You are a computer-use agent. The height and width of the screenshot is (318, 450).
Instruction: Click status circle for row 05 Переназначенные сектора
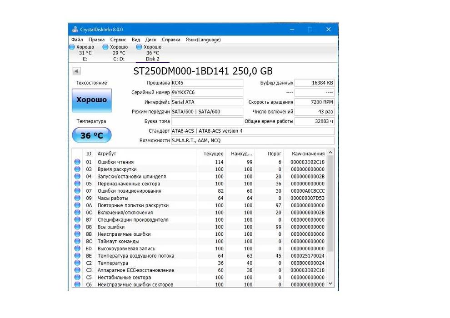tap(77, 184)
